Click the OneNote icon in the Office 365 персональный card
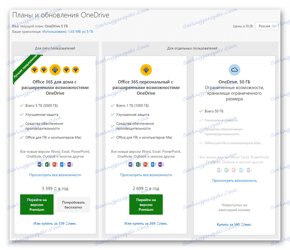The width and height of the screenshot is (290, 250). point(161,164)
